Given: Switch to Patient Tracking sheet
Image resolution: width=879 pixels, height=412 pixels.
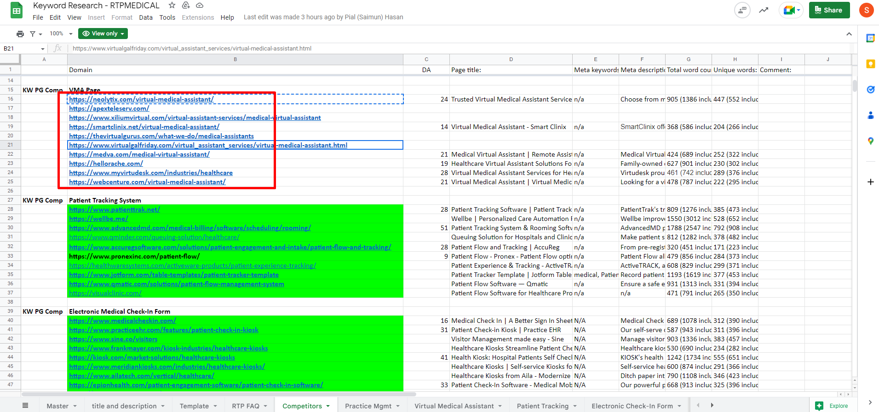Looking at the screenshot, I should (542, 406).
